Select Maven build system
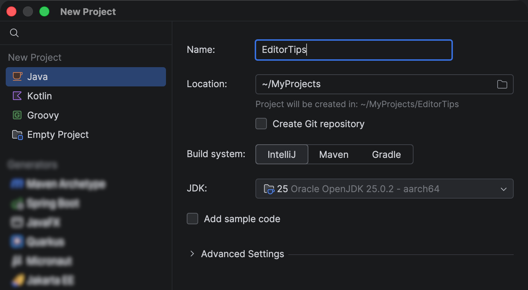 coord(334,154)
